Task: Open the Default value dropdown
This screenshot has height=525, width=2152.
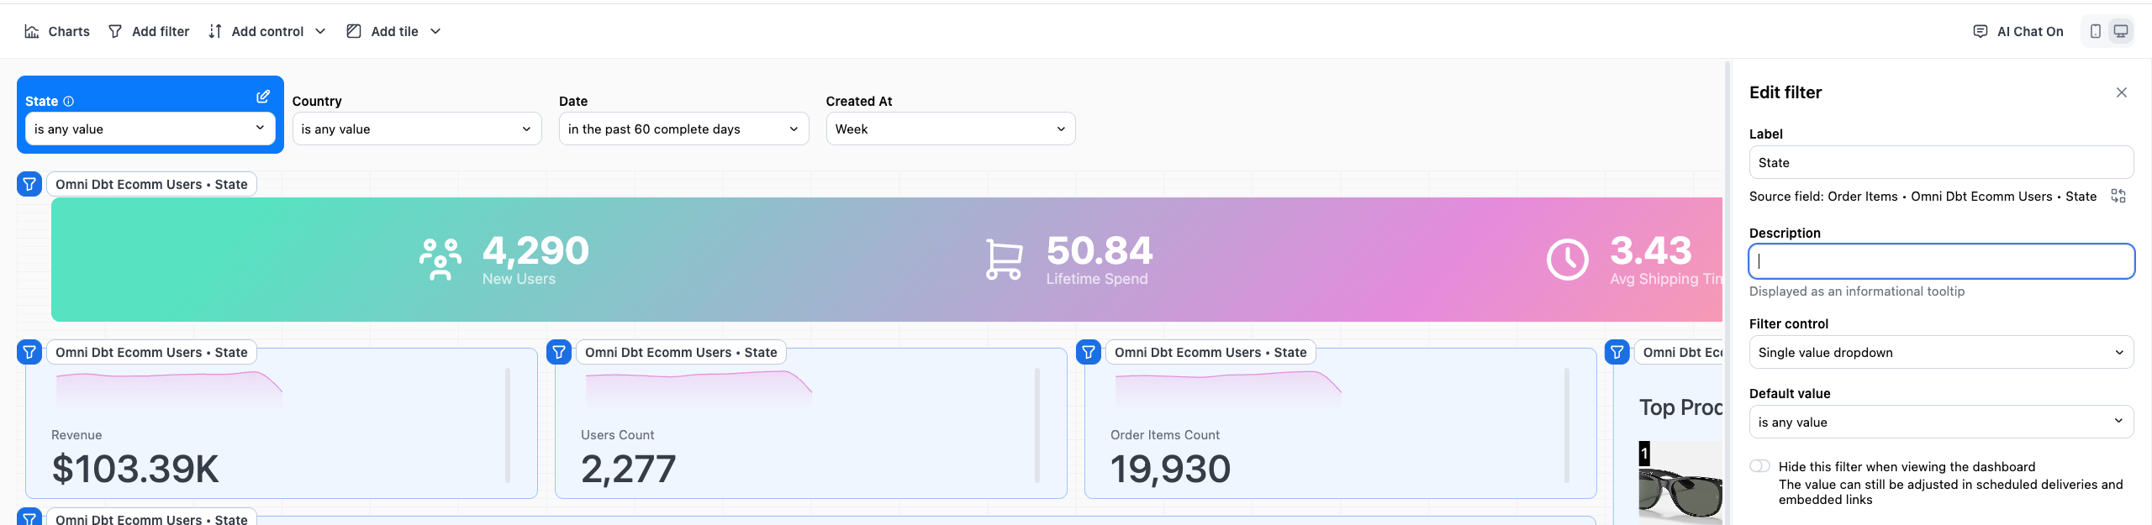Action: 1940,422
